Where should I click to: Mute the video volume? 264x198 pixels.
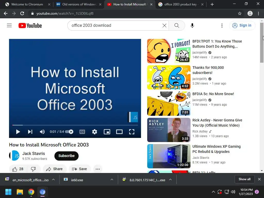coord(42,132)
